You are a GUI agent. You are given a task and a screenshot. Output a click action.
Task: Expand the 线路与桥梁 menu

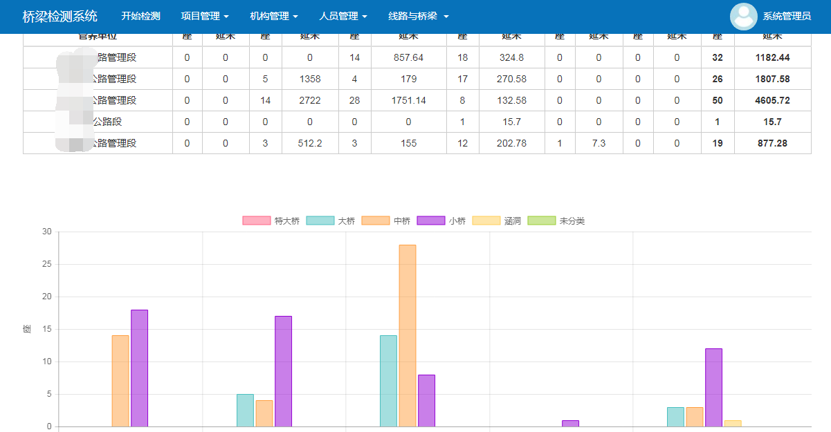click(x=419, y=16)
